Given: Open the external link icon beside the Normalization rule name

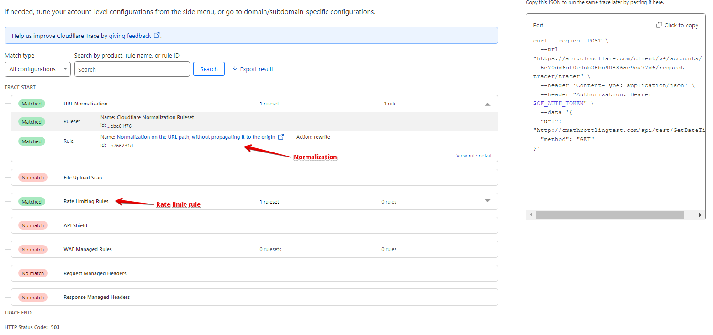Looking at the screenshot, I should pyautogui.click(x=281, y=136).
